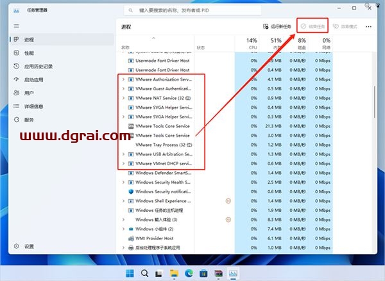Open File Explorer from taskbar
This screenshot has width=385, height=281.
tap(174, 273)
